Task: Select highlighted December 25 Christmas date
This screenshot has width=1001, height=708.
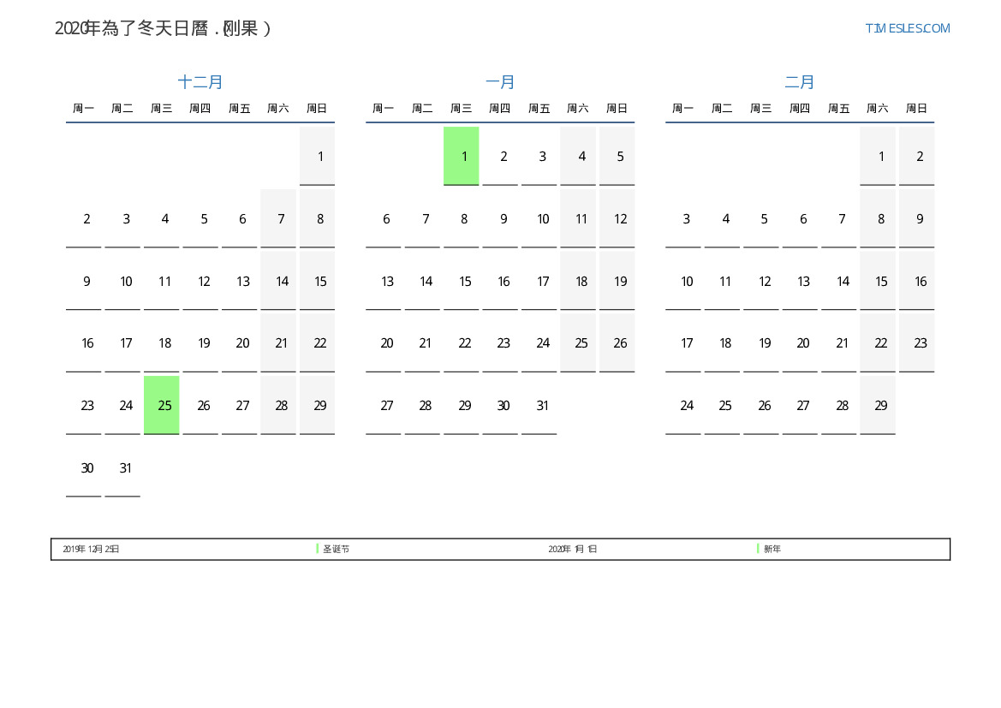Action: click(162, 405)
